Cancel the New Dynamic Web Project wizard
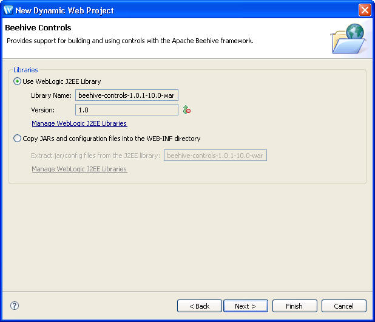This screenshot has width=375, height=322. [x=344, y=306]
